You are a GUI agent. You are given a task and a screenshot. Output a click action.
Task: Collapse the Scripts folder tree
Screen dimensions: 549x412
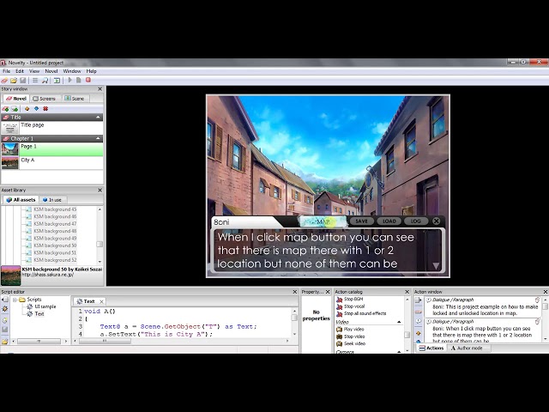[x=15, y=300]
